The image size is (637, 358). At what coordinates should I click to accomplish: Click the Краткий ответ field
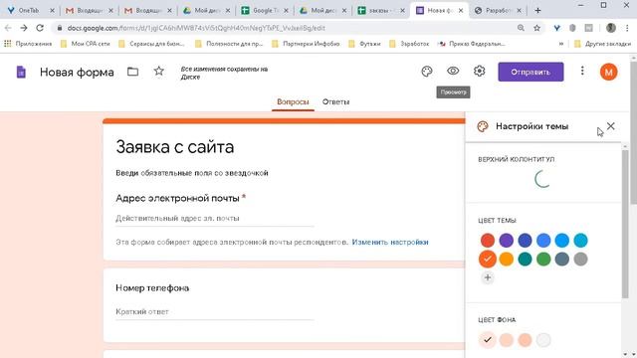click(x=215, y=311)
